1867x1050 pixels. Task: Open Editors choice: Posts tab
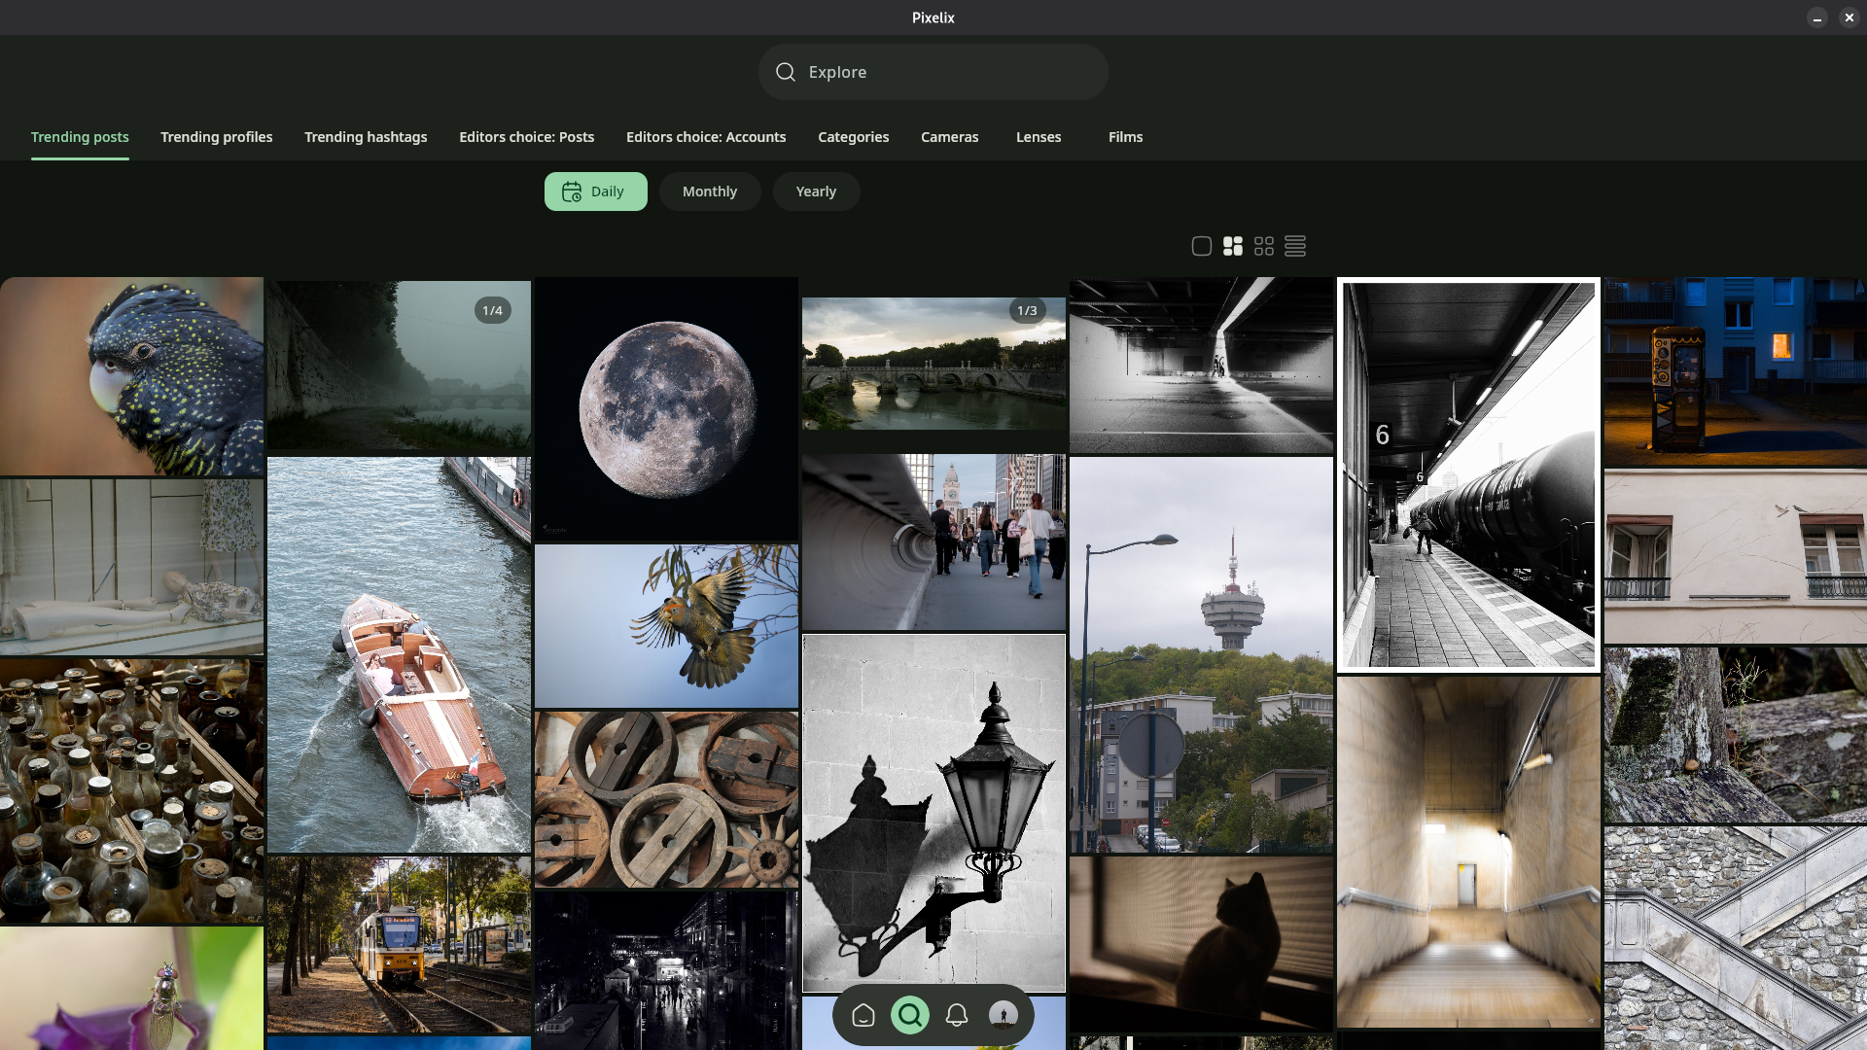527,137
